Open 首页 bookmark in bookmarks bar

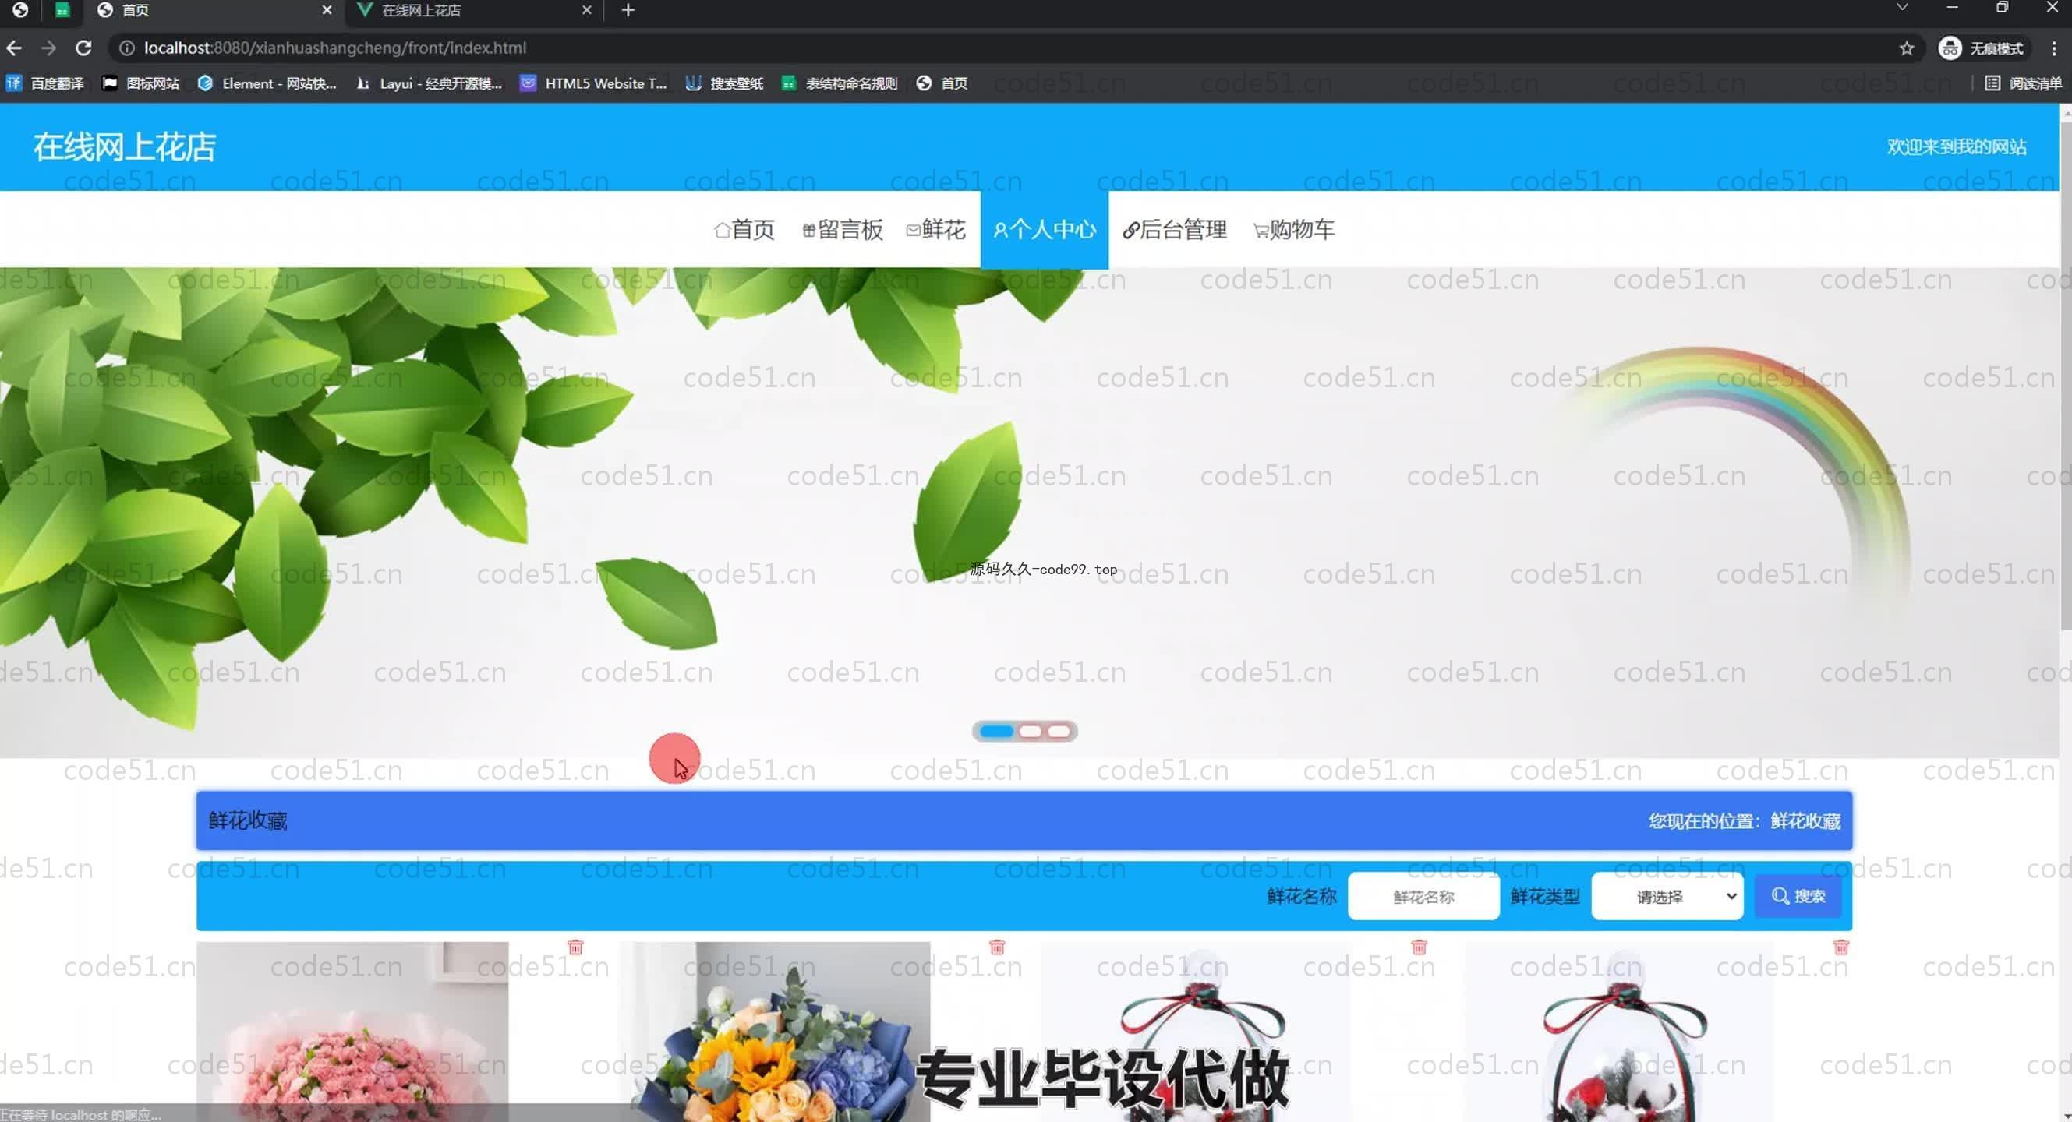(x=942, y=83)
